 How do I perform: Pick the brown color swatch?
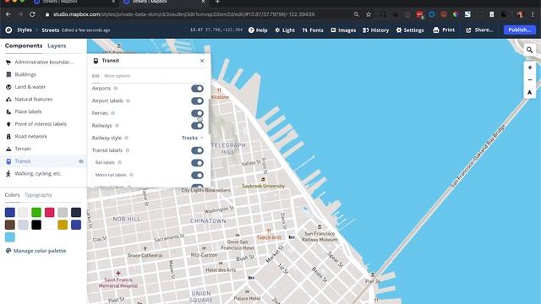coord(10,225)
